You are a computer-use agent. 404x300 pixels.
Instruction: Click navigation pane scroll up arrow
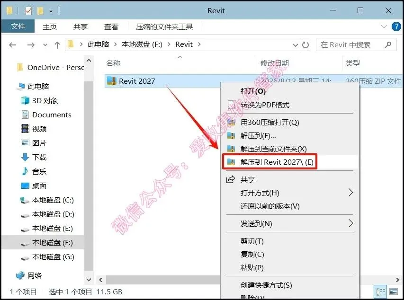[89, 61]
